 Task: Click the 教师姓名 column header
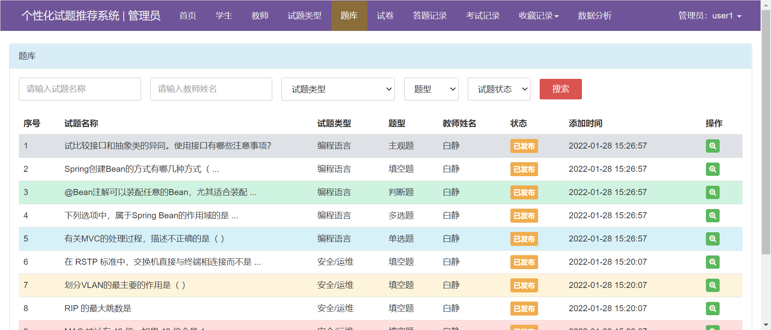point(459,123)
